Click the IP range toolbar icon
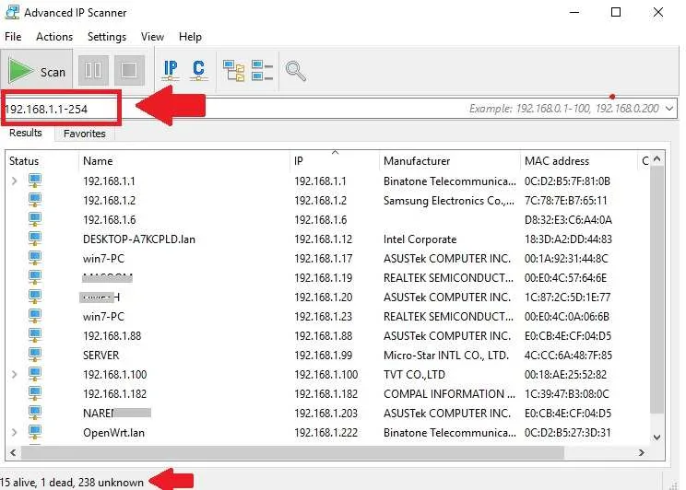 (171, 70)
